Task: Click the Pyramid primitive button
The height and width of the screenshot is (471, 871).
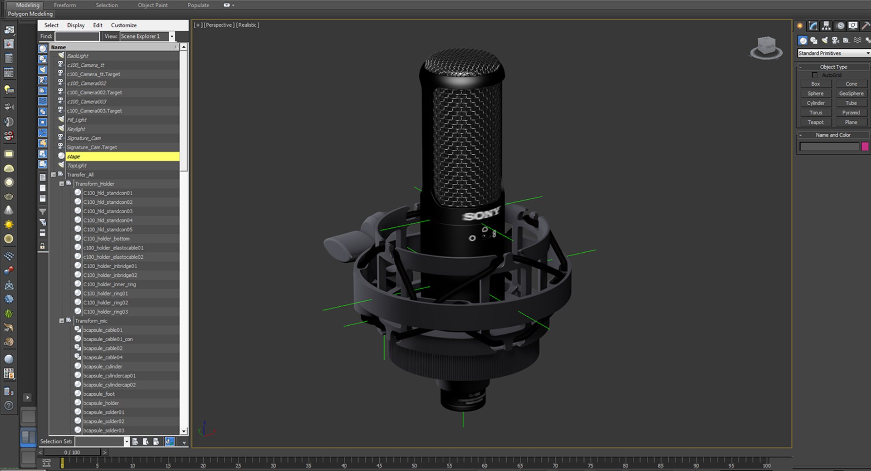Action: pyautogui.click(x=851, y=113)
